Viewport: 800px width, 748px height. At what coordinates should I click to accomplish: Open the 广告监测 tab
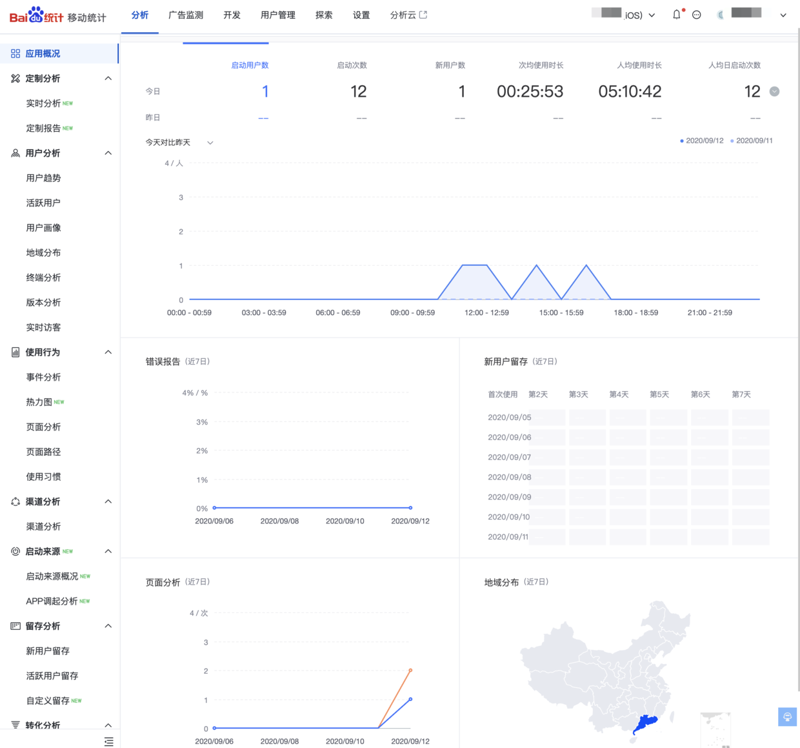186,15
